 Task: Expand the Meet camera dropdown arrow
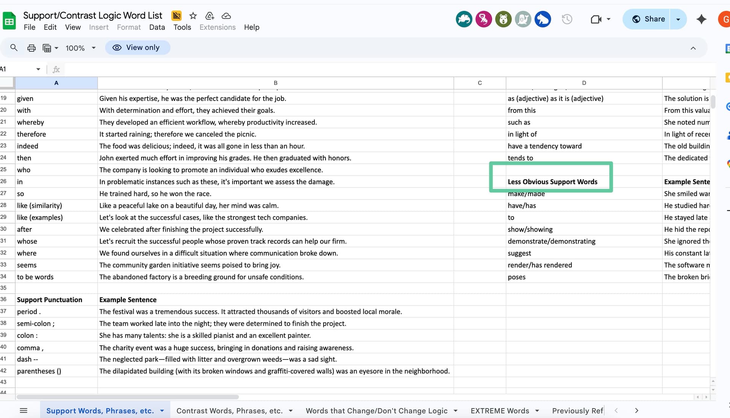(608, 19)
